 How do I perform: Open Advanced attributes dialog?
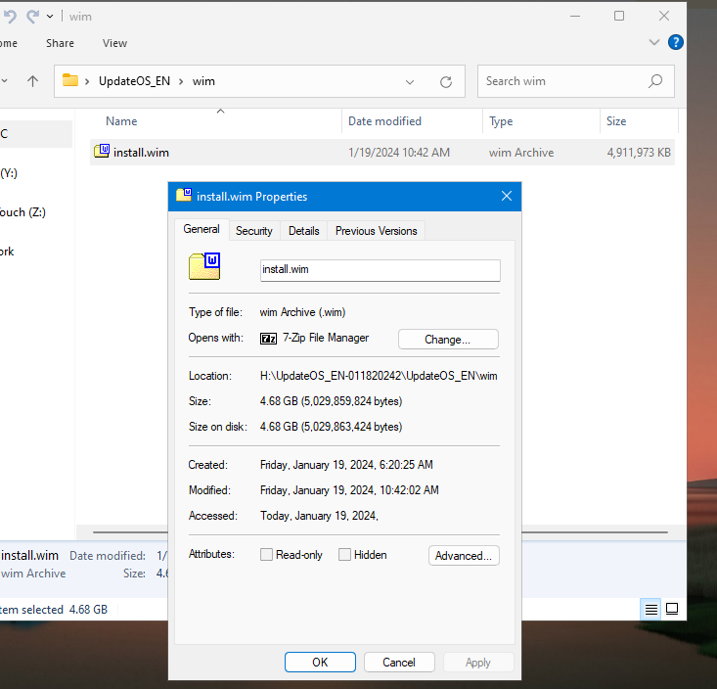pos(464,556)
